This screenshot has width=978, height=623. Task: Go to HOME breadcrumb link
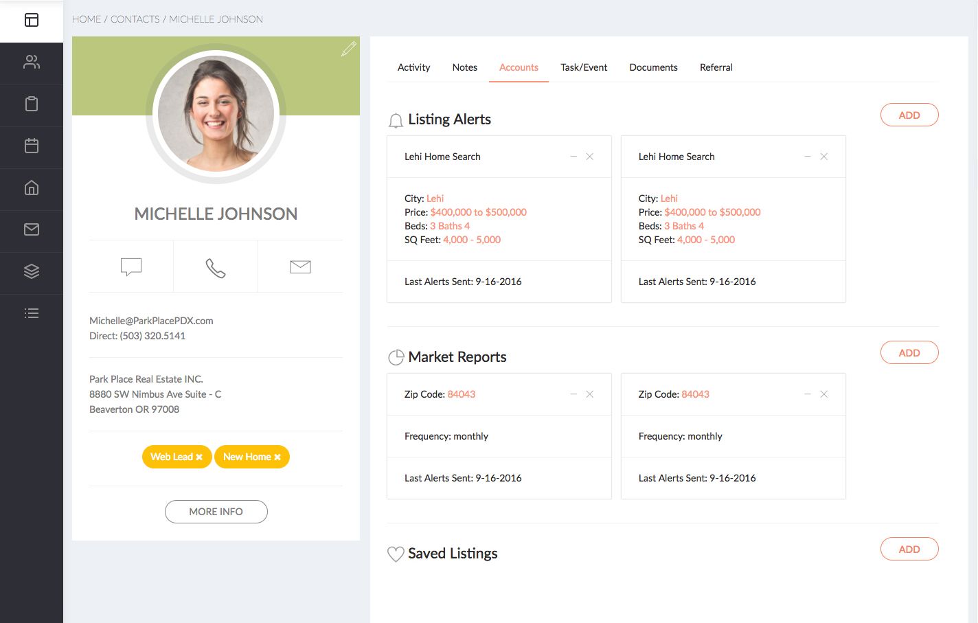coord(87,19)
